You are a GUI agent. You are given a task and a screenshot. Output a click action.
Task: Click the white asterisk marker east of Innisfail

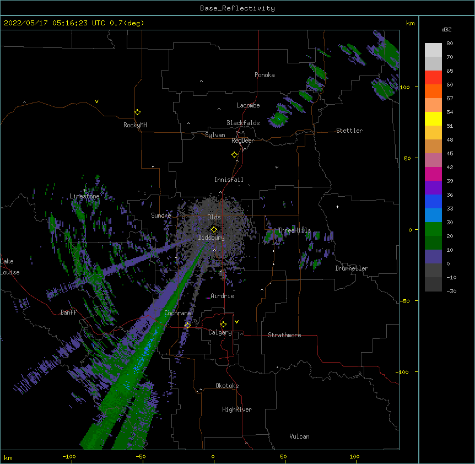[x=277, y=168]
